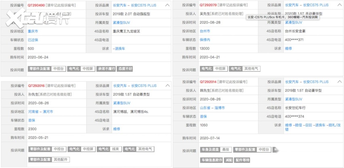
Task: Click the 线束 issue tag
Action: click(115, 149)
